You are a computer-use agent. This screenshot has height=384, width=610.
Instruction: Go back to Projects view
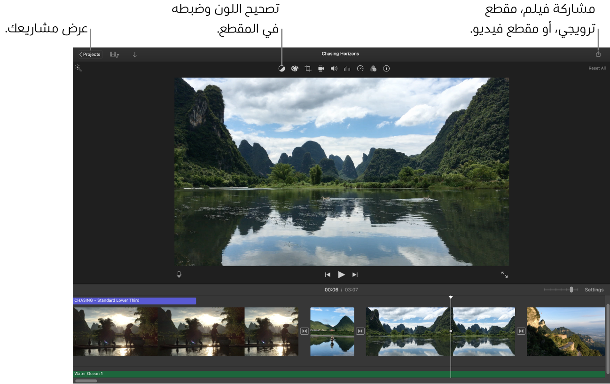point(89,54)
